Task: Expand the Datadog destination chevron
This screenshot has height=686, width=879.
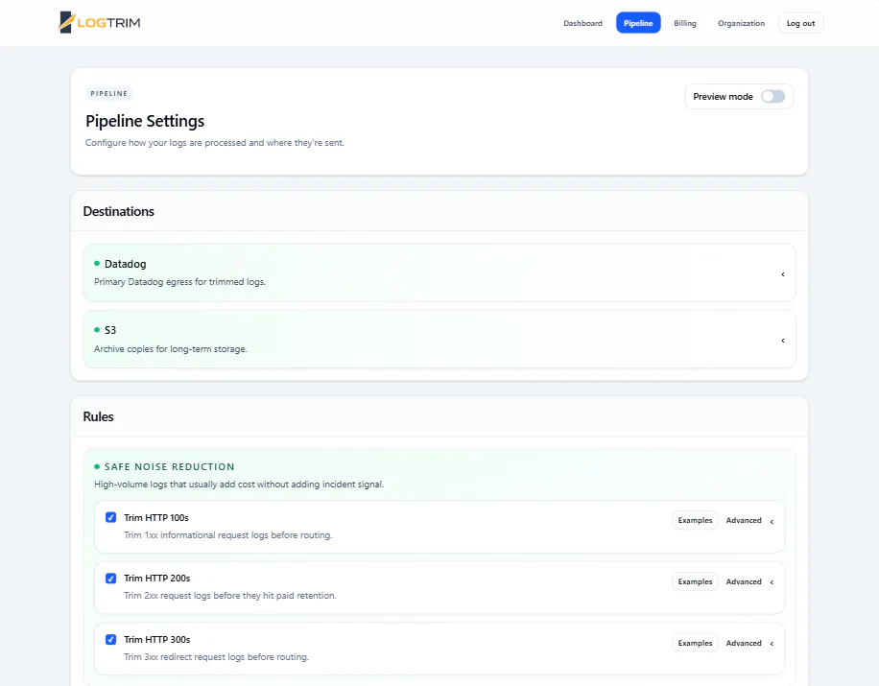Action: click(783, 274)
